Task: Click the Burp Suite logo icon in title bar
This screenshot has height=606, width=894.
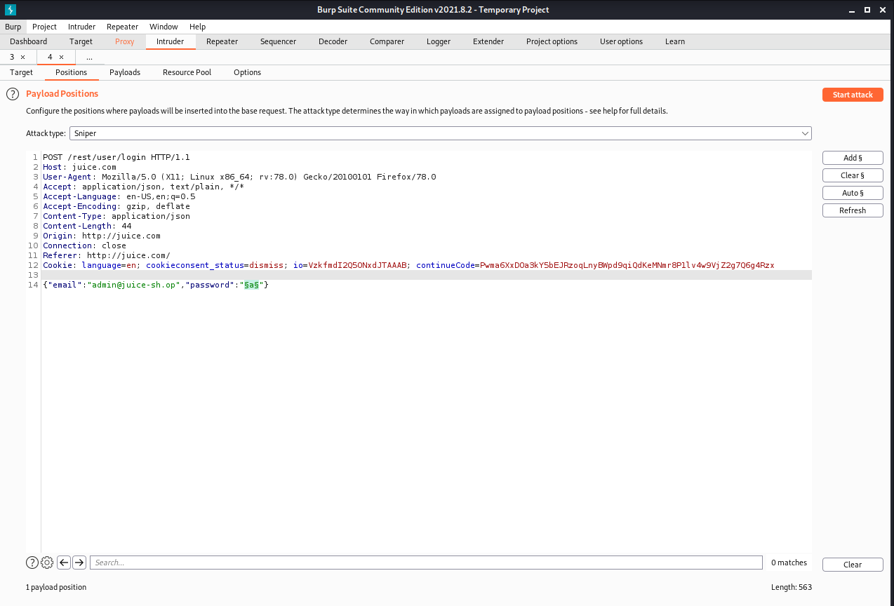Action: pyautogui.click(x=10, y=10)
